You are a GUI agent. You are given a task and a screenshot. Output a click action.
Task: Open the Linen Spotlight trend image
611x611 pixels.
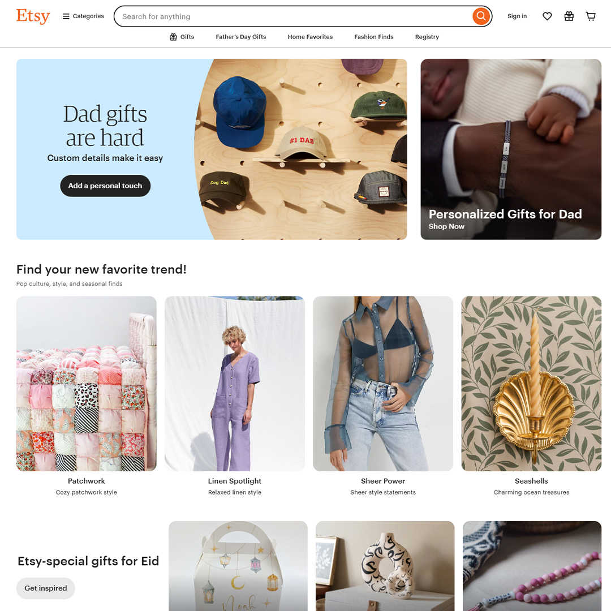pyautogui.click(x=235, y=384)
